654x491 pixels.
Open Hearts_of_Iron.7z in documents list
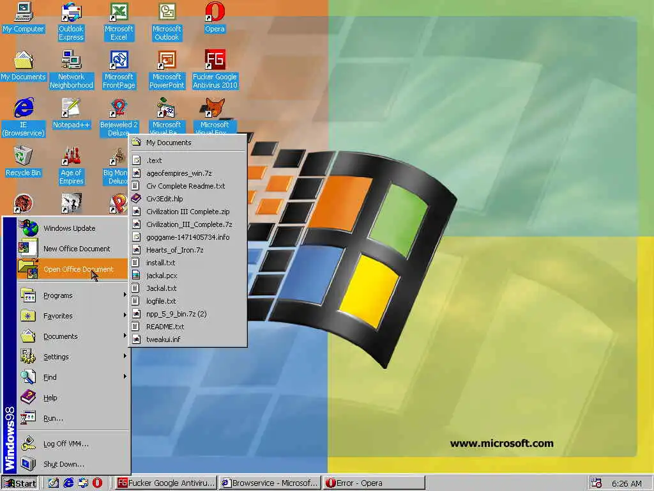pos(188,250)
